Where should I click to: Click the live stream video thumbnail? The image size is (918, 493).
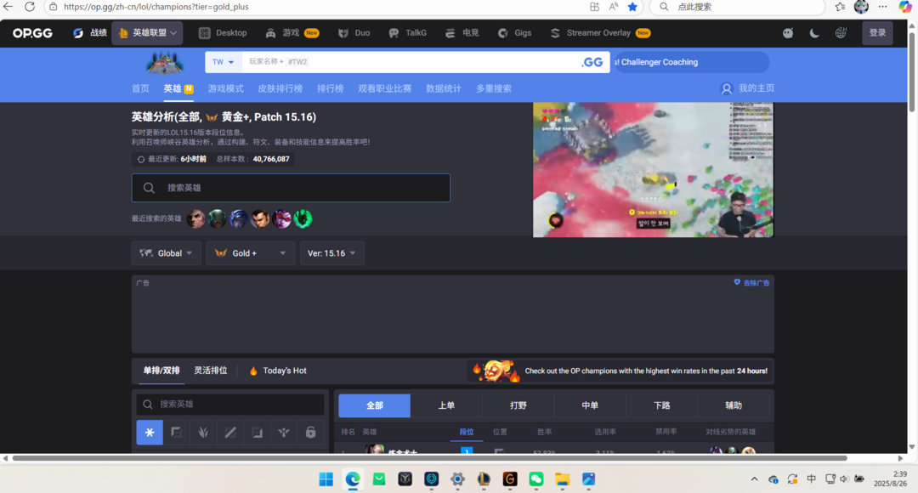[653, 170]
